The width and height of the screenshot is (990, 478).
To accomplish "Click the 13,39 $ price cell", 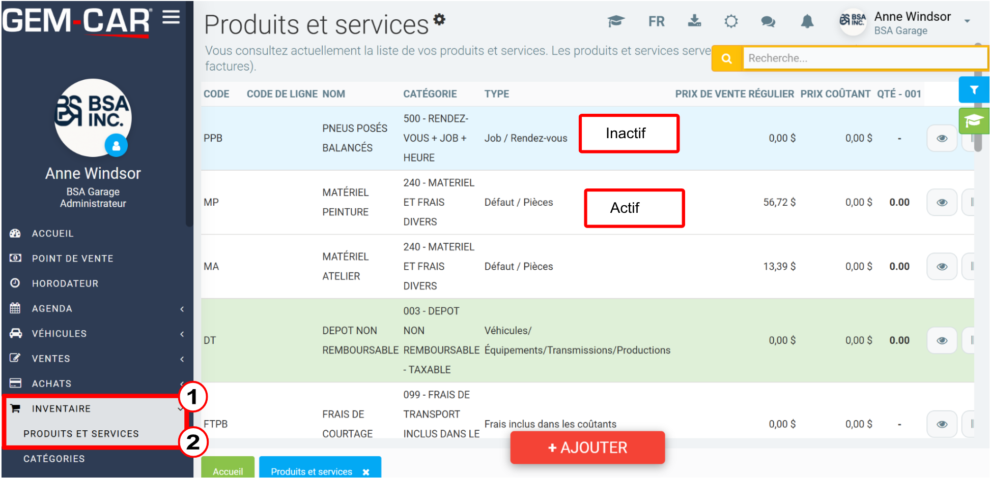I will pos(779,267).
